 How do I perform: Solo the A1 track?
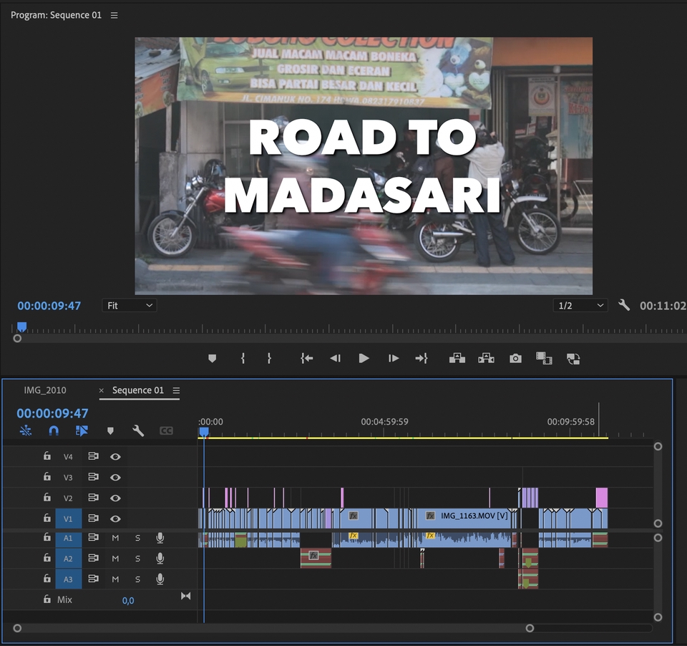[137, 538]
